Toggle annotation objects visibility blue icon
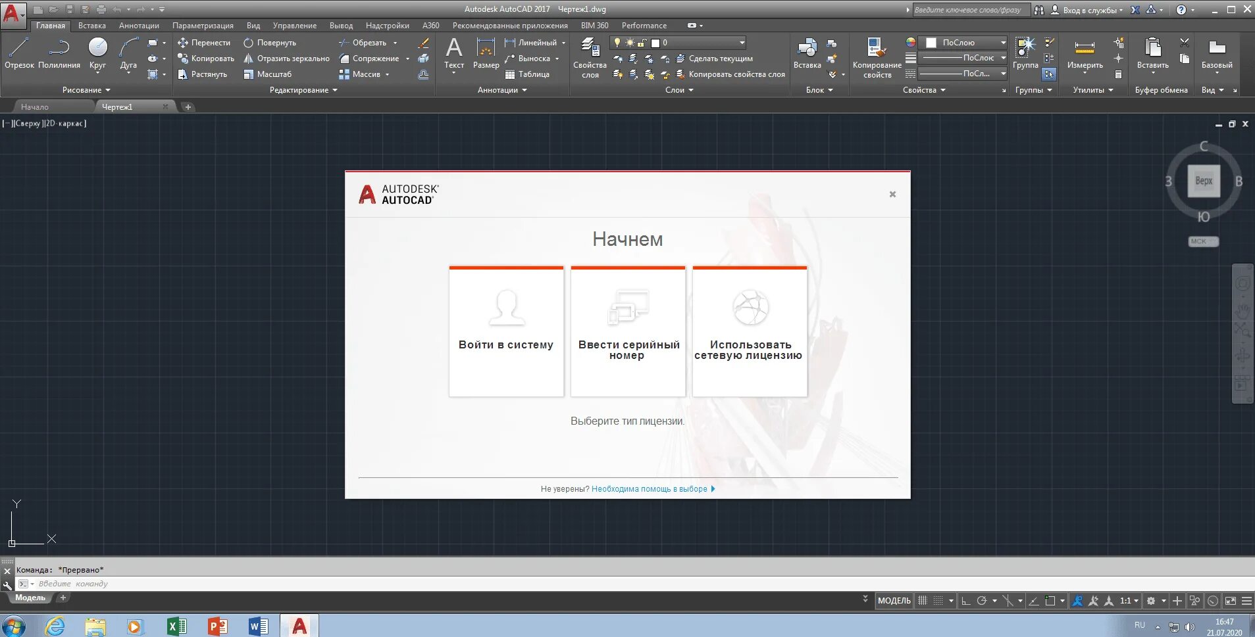 pyautogui.click(x=1077, y=601)
